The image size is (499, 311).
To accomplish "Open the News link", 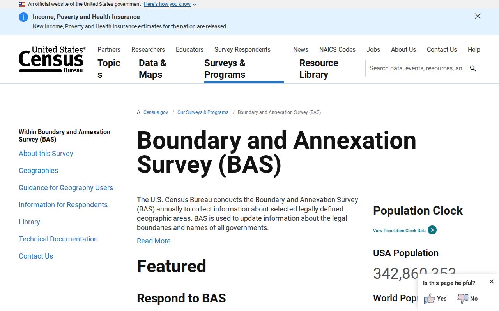I will pos(301,49).
